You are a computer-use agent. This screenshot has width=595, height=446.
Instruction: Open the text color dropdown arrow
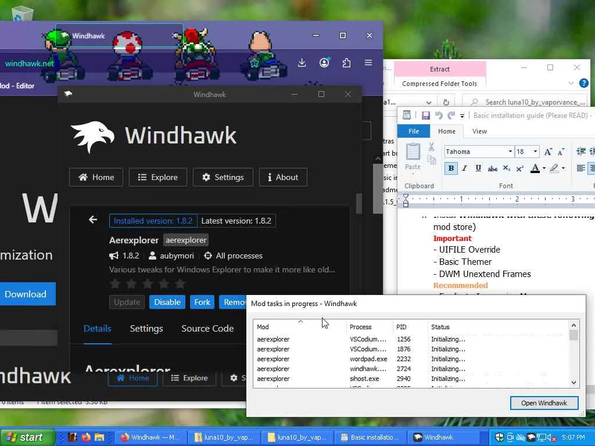tap(544, 168)
